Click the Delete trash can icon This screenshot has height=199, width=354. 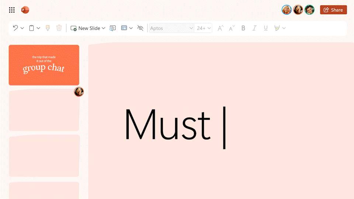tap(59, 28)
